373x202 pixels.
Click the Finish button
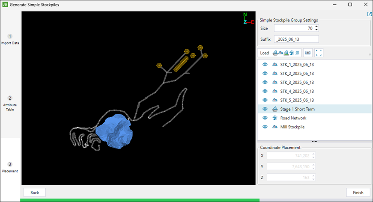coord(358,193)
